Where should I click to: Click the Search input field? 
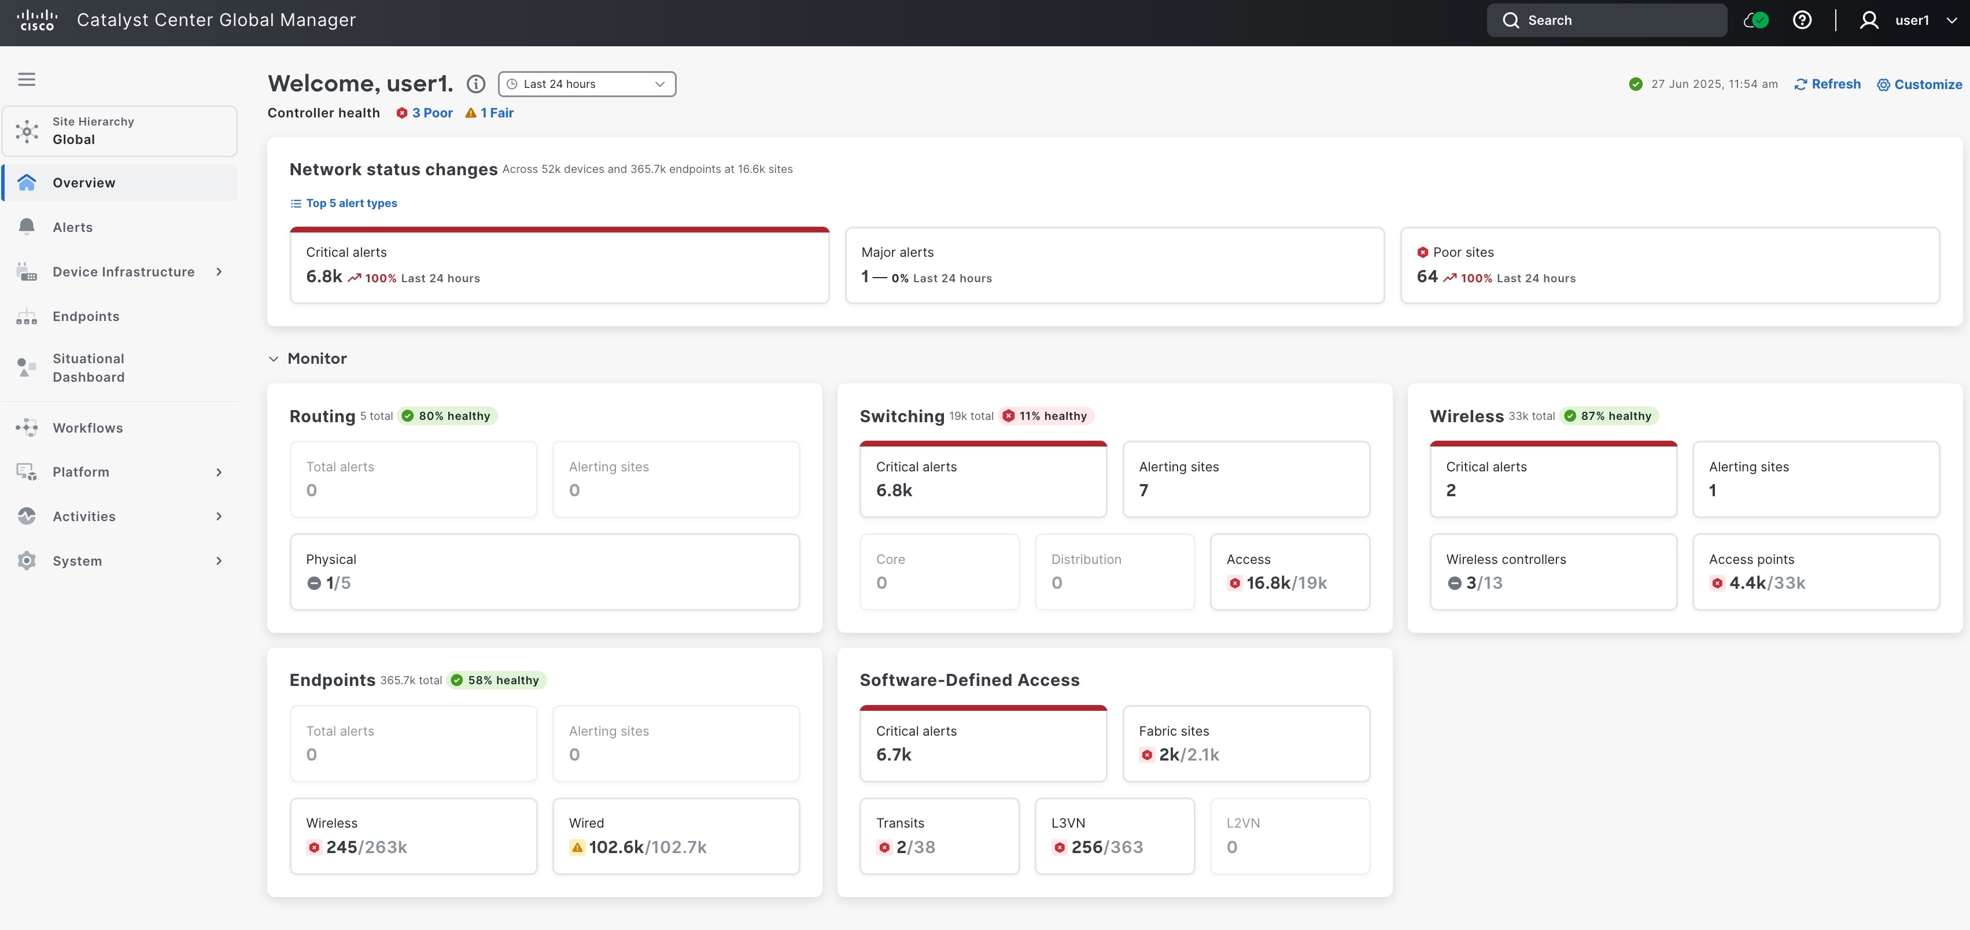[x=1606, y=21]
